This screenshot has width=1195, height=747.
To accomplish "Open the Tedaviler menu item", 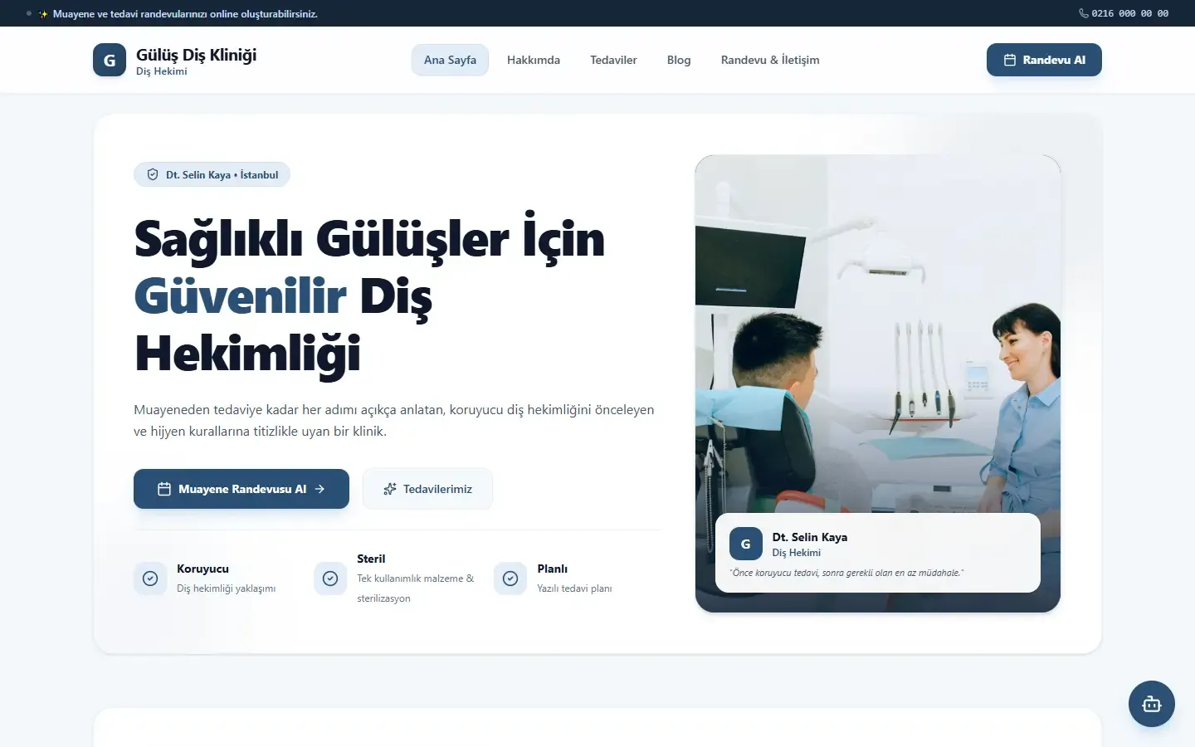I will (613, 60).
